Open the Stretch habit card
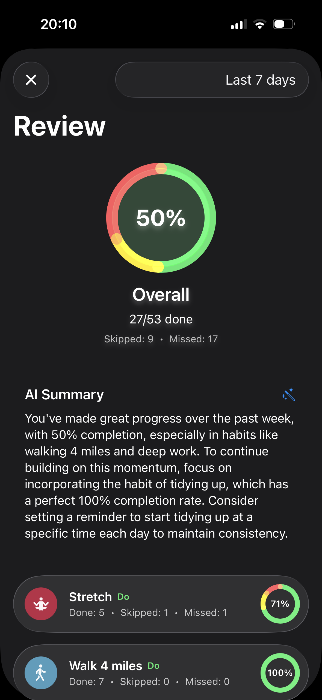Screen dimensions: 322x700 tap(161, 604)
